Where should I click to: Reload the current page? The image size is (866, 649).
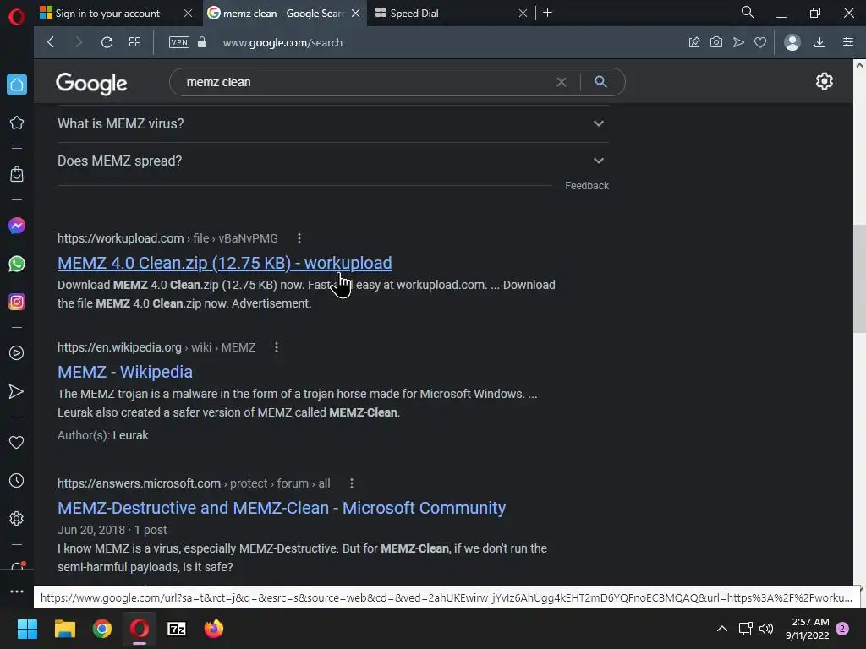click(107, 42)
